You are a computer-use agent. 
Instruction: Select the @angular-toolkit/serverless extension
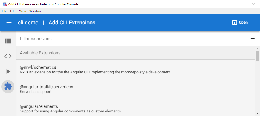coord(136,89)
